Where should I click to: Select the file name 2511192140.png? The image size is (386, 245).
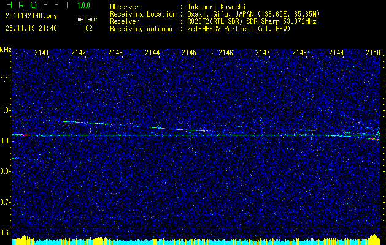[31, 17]
